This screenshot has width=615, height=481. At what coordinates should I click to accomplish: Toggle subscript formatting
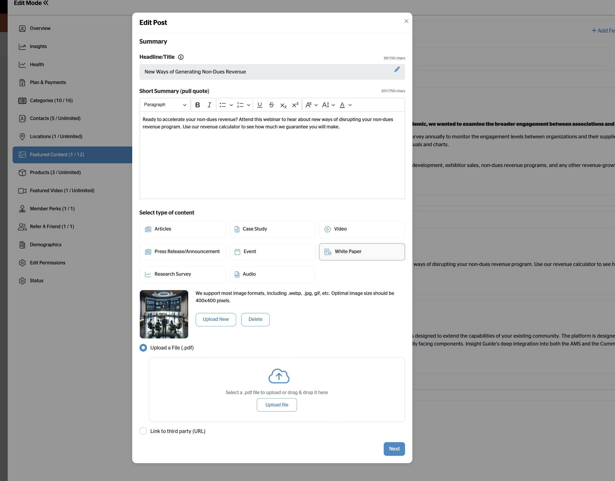[x=283, y=105]
